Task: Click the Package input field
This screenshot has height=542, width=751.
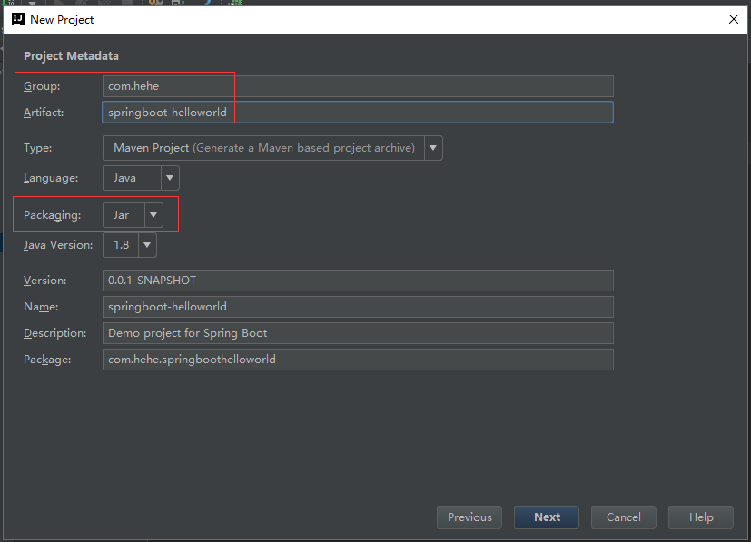Action: (x=358, y=360)
